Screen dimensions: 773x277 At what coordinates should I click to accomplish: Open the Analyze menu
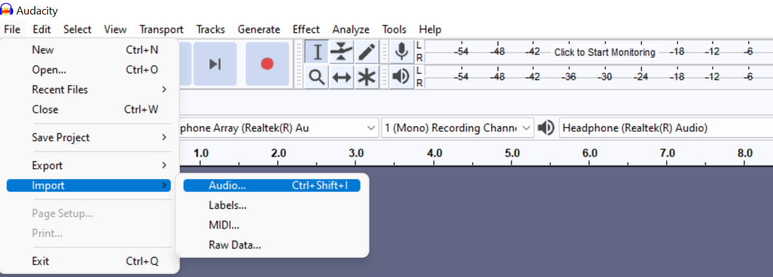point(351,29)
